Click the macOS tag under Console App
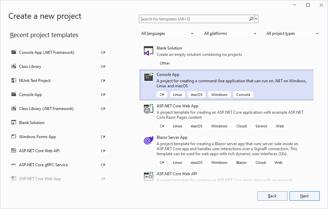 [197, 94]
